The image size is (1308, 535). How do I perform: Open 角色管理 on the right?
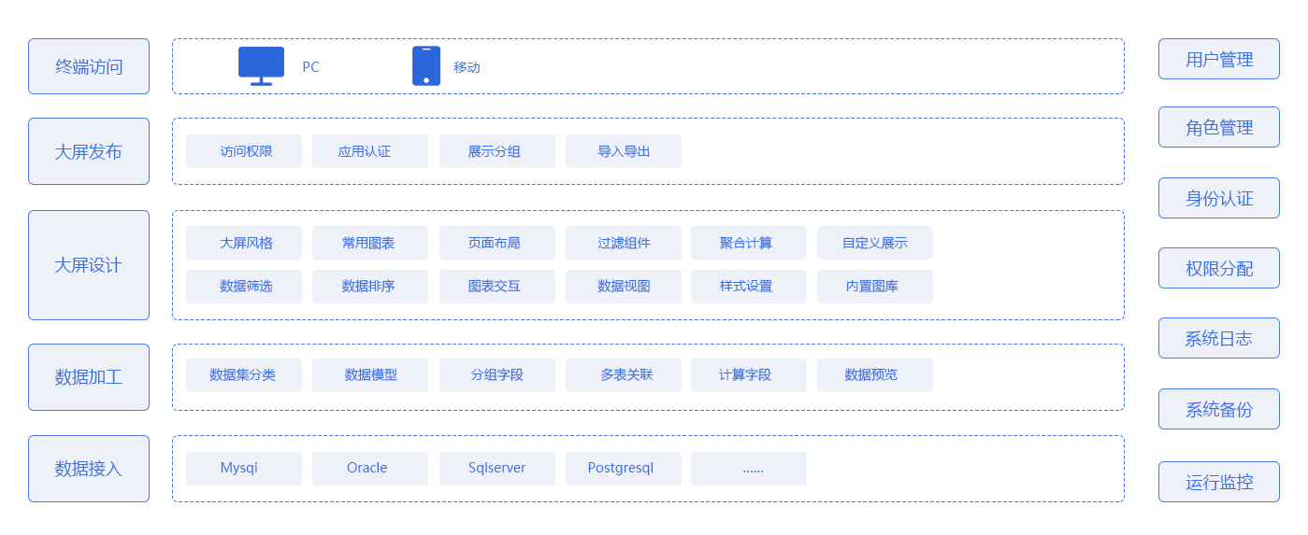[1219, 127]
